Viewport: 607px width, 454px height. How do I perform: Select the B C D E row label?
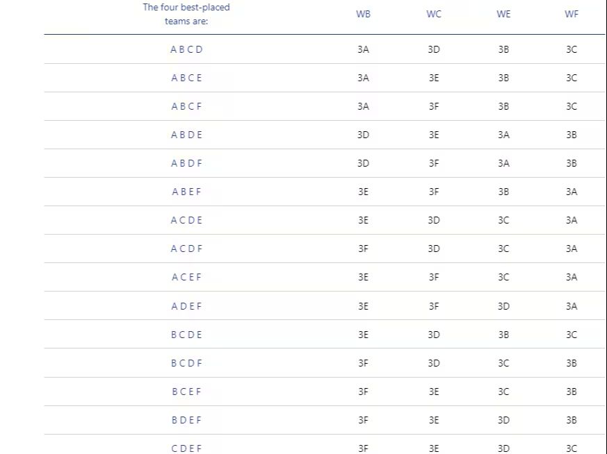pos(186,335)
